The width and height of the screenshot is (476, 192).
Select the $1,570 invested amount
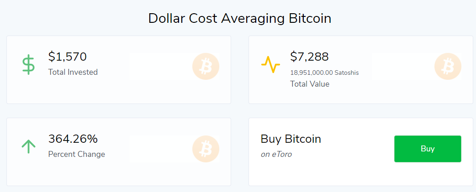point(68,57)
